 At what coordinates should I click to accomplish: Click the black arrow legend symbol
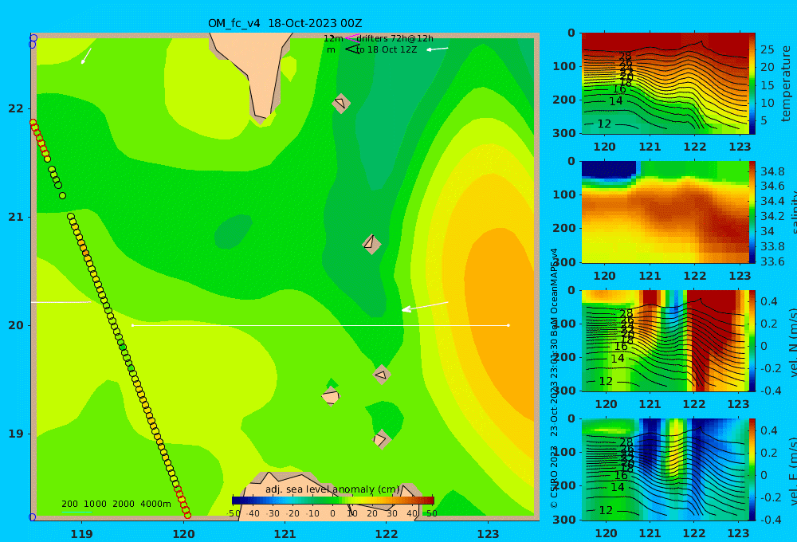pos(352,49)
